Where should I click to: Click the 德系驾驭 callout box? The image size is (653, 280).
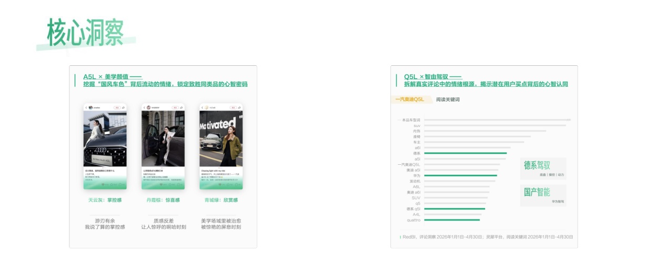(543, 168)
